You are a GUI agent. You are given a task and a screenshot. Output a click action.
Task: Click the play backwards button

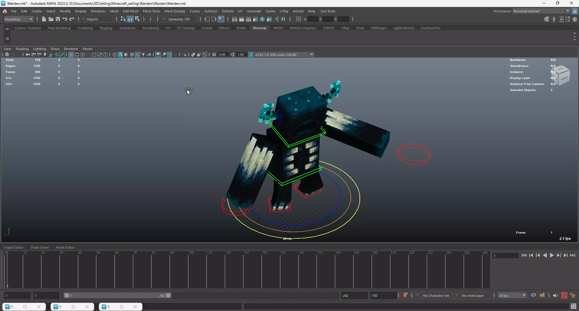pos(545,255)
